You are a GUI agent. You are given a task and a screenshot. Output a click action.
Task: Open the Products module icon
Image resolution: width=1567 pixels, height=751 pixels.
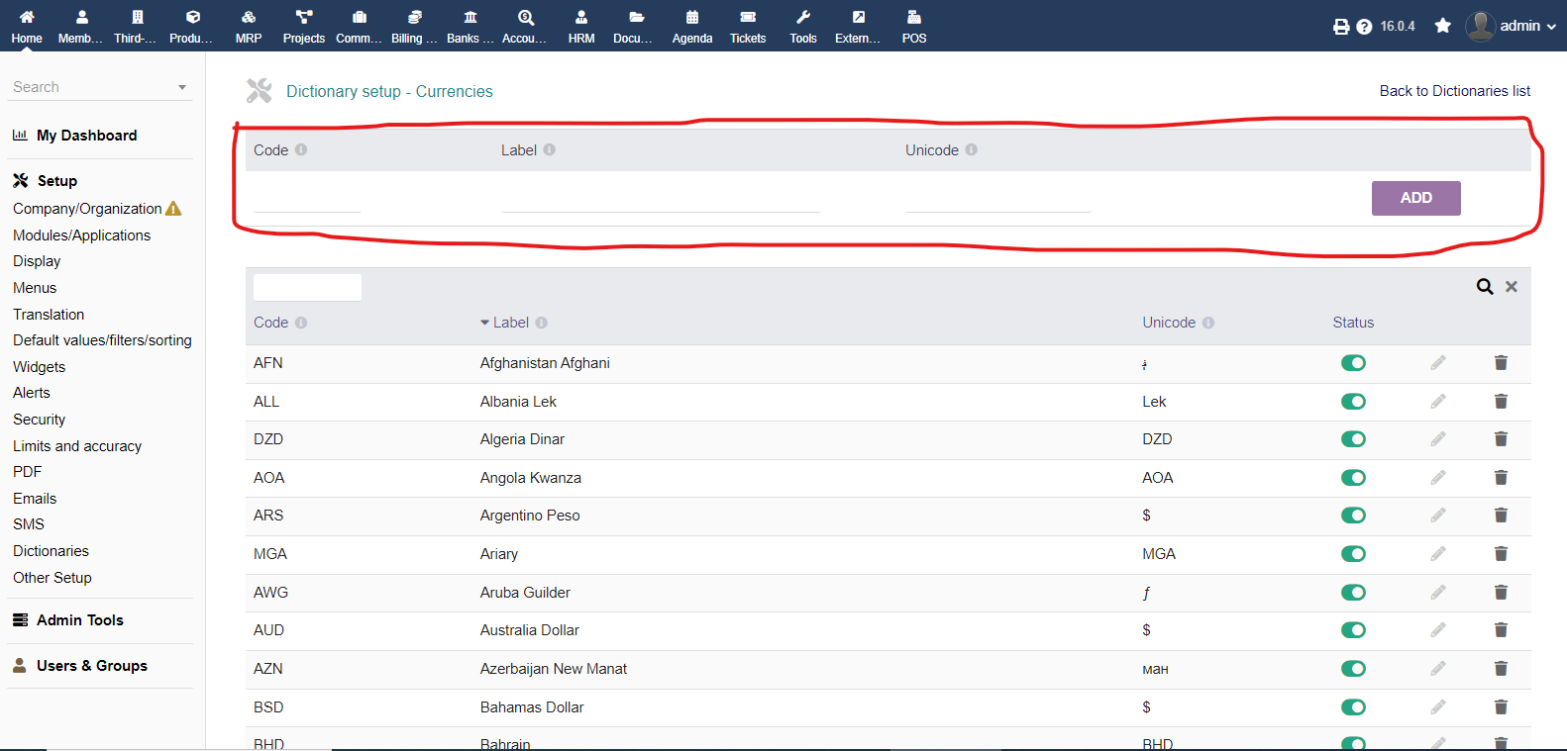point(193,17)
